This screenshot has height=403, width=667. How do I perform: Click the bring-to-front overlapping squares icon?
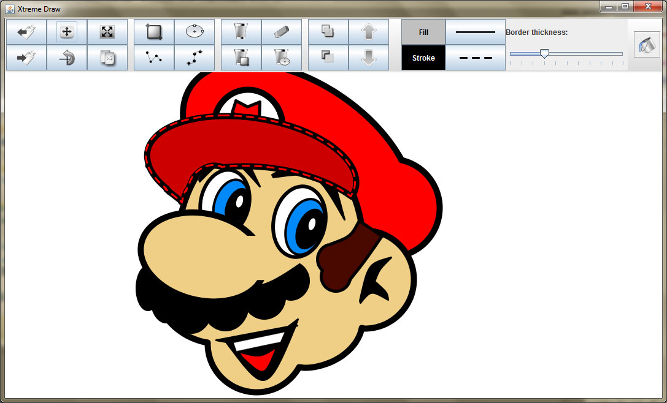(328, 32)
